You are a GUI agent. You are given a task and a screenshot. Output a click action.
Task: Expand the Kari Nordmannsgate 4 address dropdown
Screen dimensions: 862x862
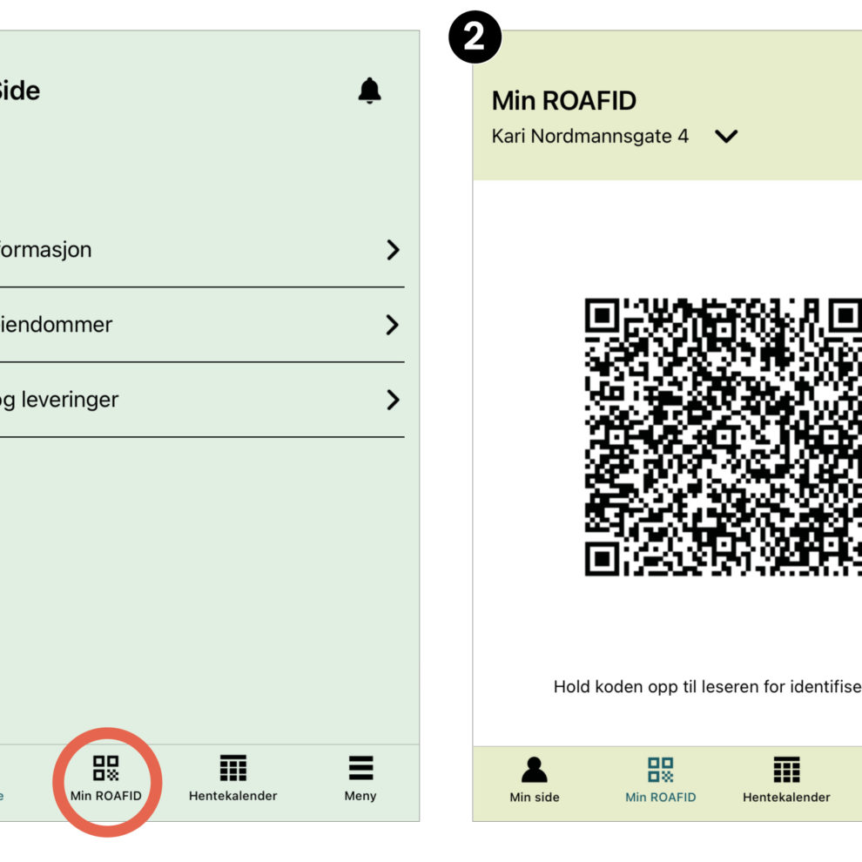coord(725,136)
